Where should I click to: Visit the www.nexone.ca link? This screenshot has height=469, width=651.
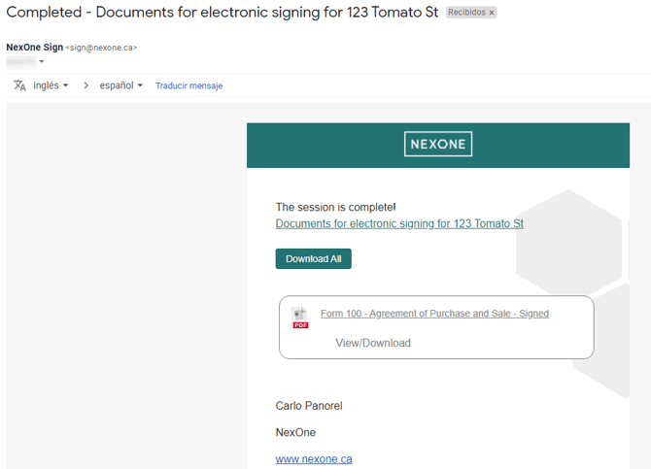pyautogui.click(x=314, y=458)
